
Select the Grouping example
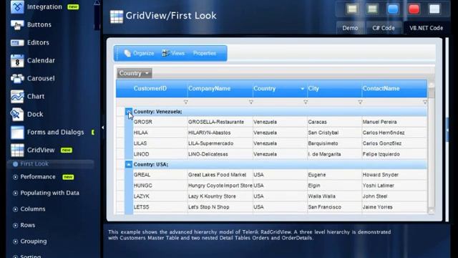[x=34, y=242]
